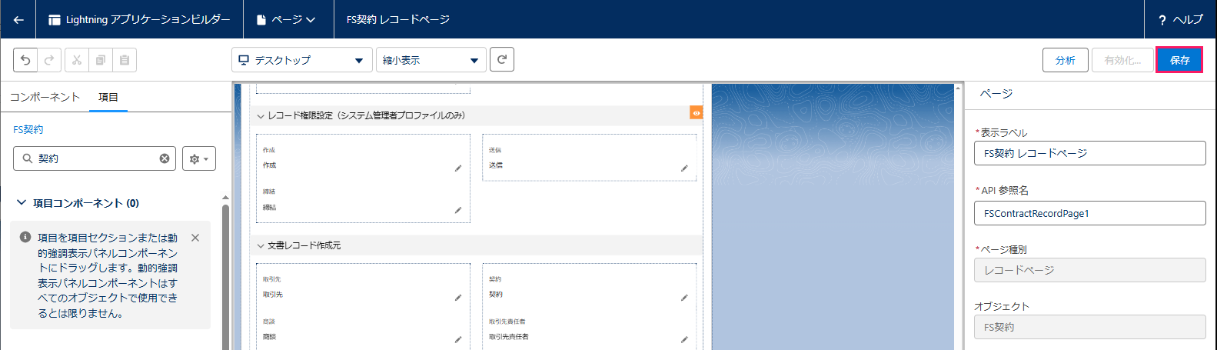Open the gear settings dropdown beside search
Image resolution: width=1217 pixels, height=350 pixels.
pyautogui.click(x=199, y=158)
